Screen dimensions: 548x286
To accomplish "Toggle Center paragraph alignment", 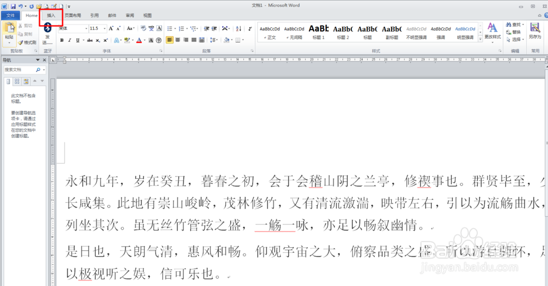I will (178, 40).
